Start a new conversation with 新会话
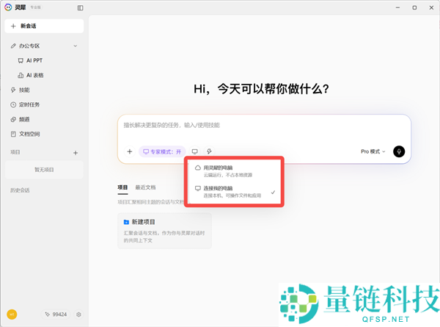440x327 pixels. click(x=44, y=26)
